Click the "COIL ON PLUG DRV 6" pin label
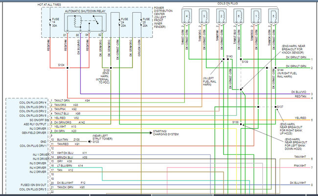The image size is (318, 196). [x=33, y=116]
